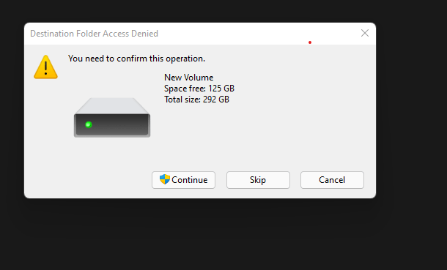Click the exclamation mark inside warning sign
The width and height of the screenshot is (447, 270).
tap(45, 68)
